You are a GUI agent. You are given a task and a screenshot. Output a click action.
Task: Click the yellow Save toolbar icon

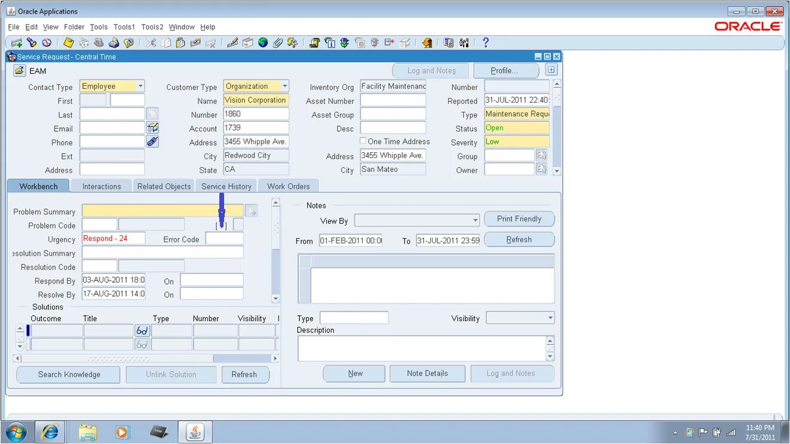[x=69, y=43]
